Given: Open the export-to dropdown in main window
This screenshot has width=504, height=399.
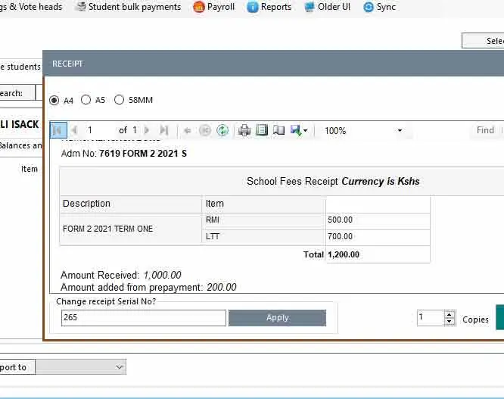Looking at the screenshot, I should click(x=81, y=367).
